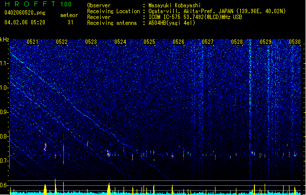Click the 0527 time marker

[208, 42]
